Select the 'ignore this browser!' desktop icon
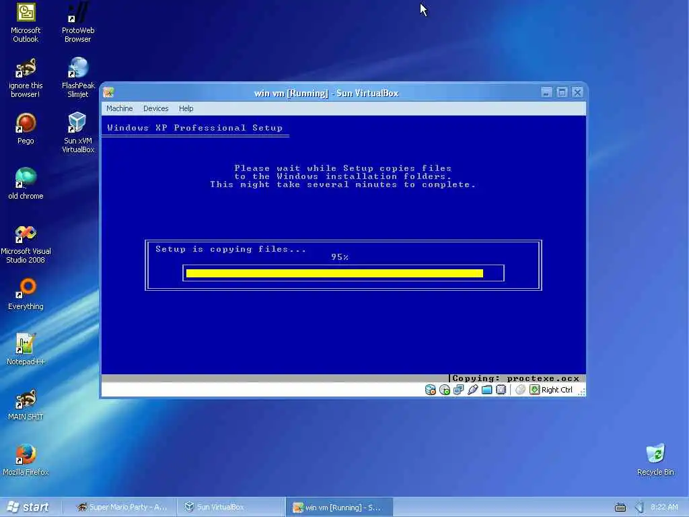This screenshot has height=517, width=689. click(26, 78)
